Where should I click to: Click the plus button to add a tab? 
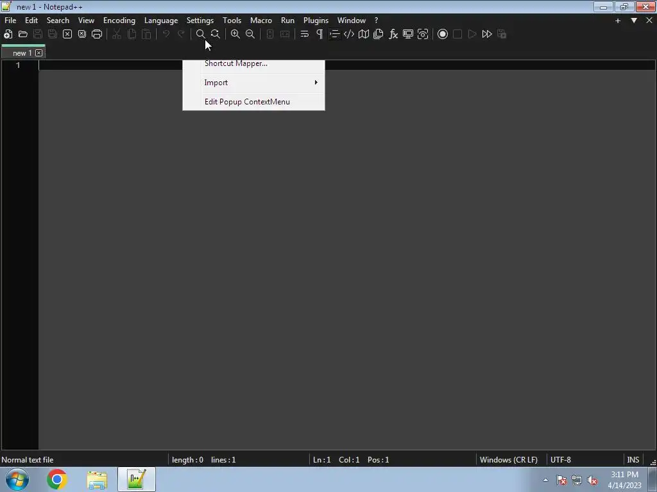pyautogui.click(x=618, y=20)
